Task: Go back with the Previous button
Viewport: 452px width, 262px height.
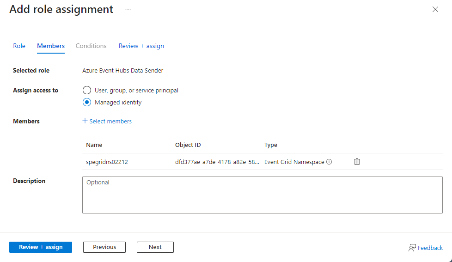Action: [x=104, y=247]
